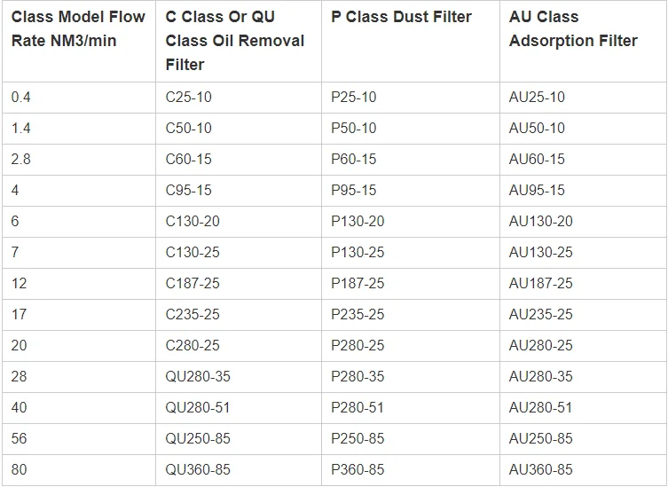Click the Class Model Flow Rate header
The height and width of the screenshot is (487, 668).
pos(79,41)
